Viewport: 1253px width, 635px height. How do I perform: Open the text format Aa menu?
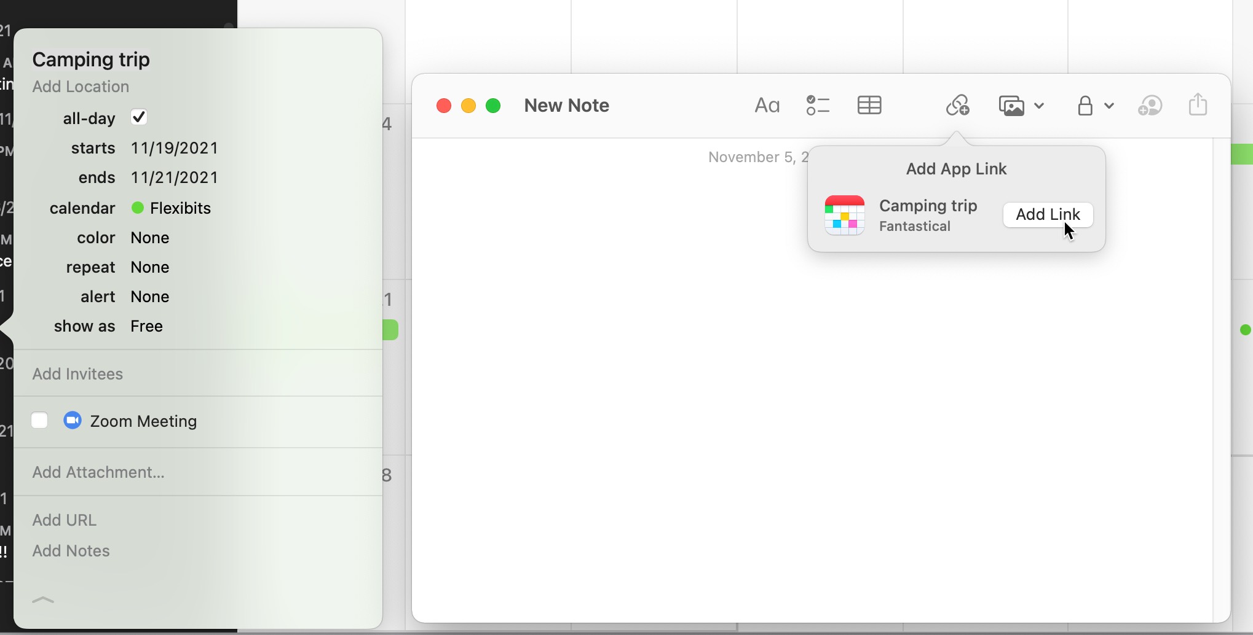pyautogui.click(x=767, y=106)
